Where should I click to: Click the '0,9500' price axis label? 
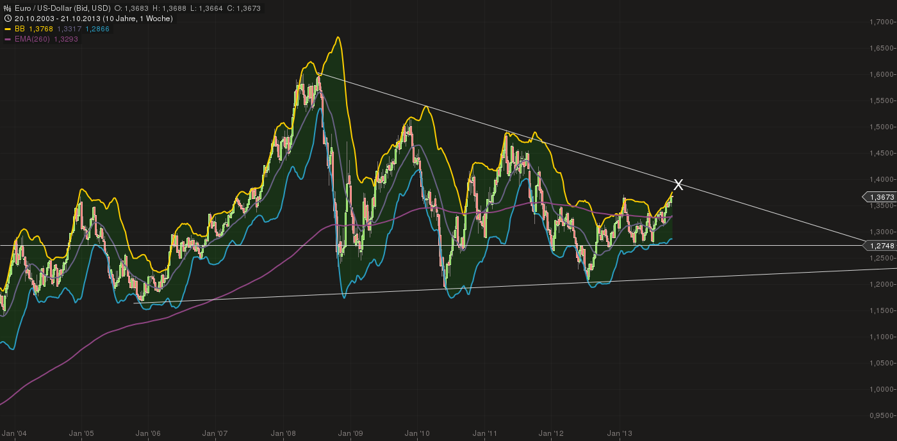coord(882,415)
